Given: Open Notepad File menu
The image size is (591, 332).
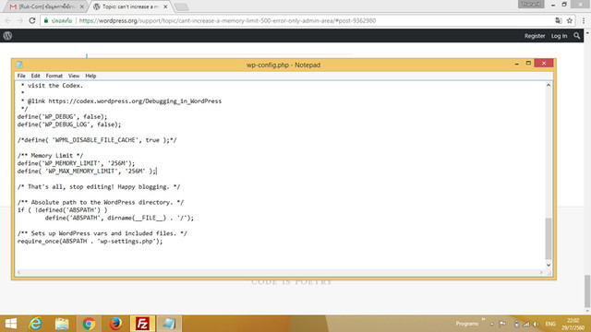Looking at the screenshot, I should (21, 76).
